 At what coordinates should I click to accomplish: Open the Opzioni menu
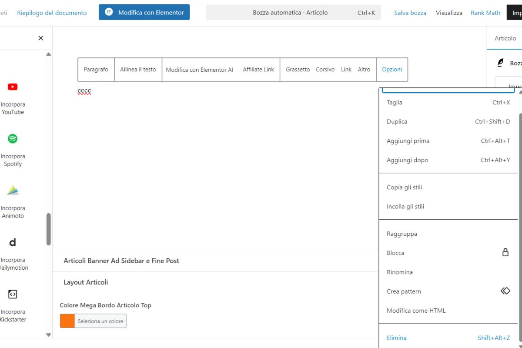[x=391, y=69]
